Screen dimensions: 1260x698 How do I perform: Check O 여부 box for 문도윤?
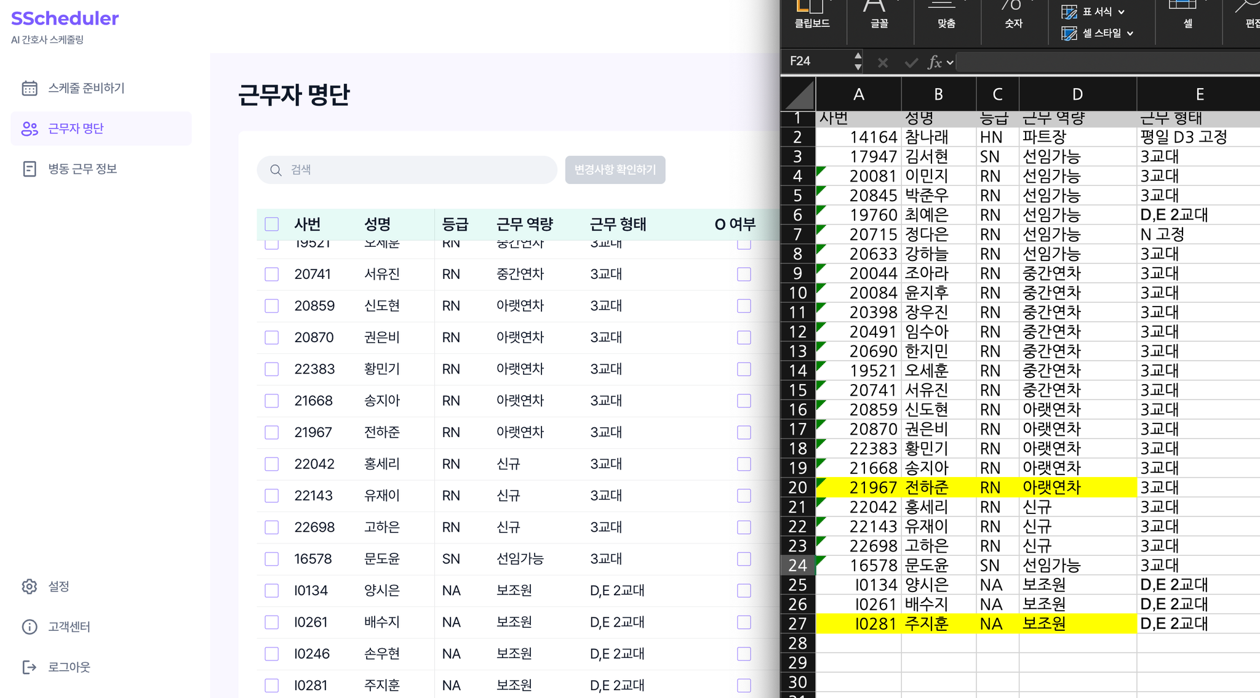point(744,559)
